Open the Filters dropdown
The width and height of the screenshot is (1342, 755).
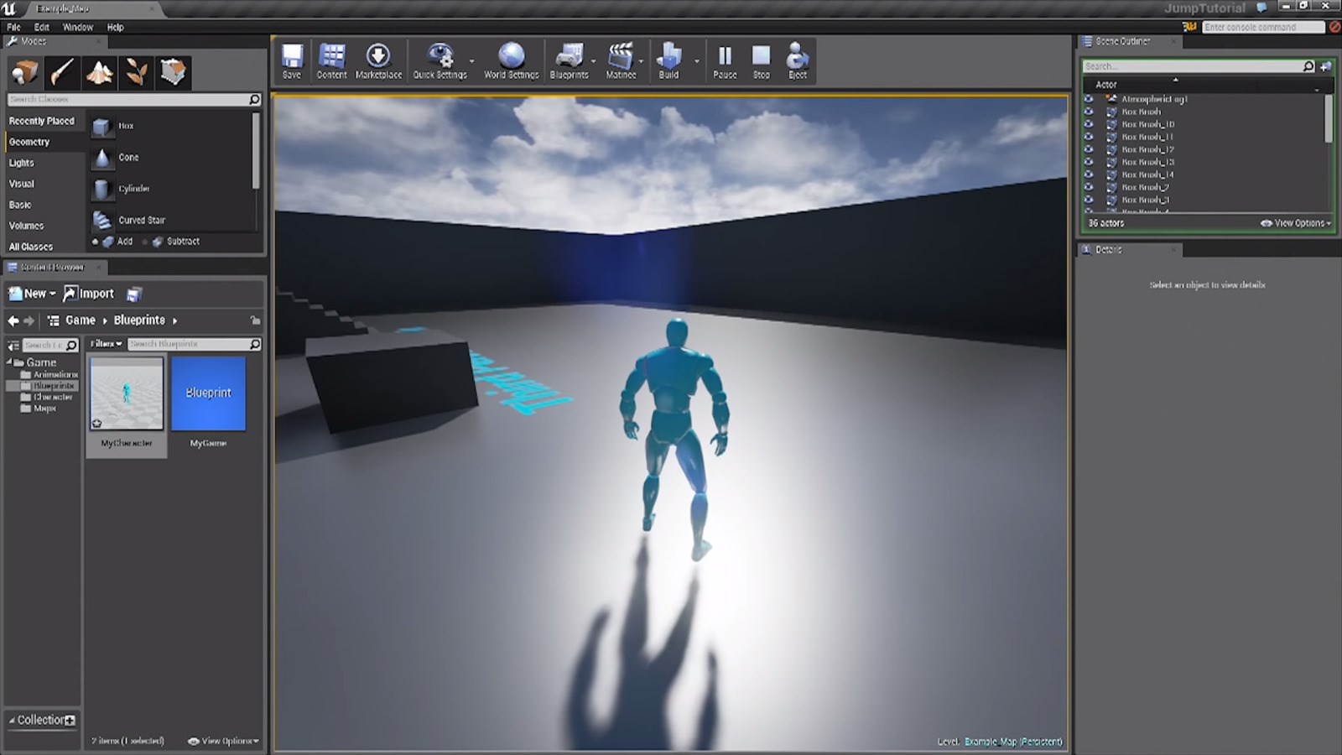point(107,344)
